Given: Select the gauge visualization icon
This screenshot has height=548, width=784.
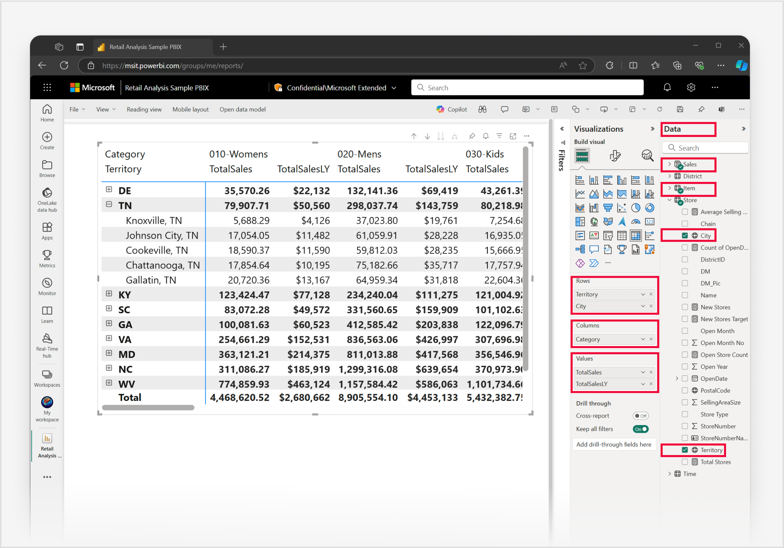Looking at the screenshot, I should pos(636,222).
